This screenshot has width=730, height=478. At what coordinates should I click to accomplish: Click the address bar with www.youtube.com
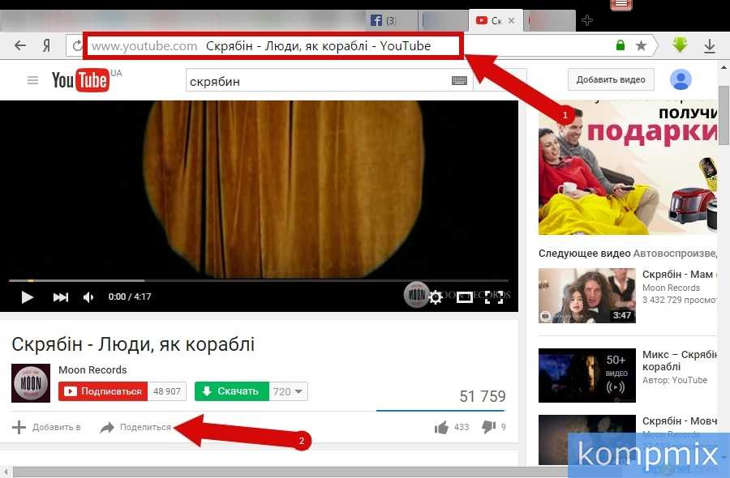273,45
